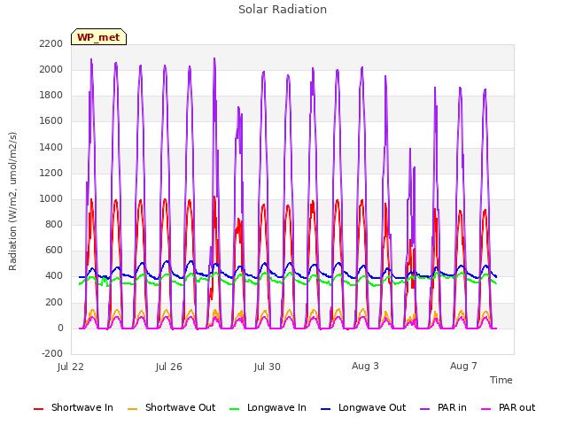Toggle the Shortwave Out legend entry
Image resolution: width=567 pixels, height=425 pixels.
pos(171,407)
